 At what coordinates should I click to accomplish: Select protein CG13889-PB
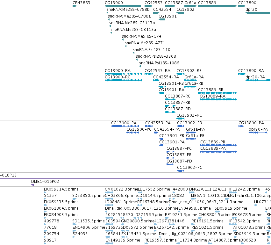pyautogui.click(x=219, y=145)
